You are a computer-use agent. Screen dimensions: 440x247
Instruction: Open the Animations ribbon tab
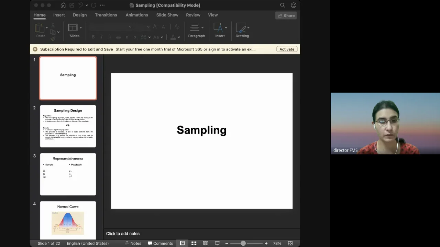137,15
